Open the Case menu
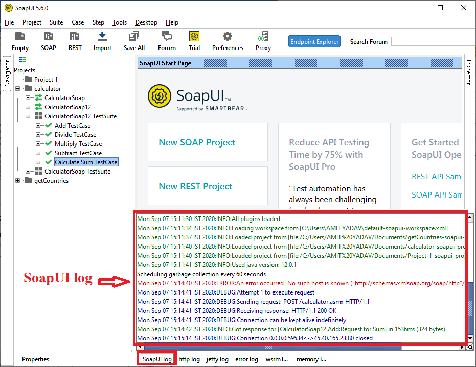This screenshot has height=367, width=476. pos(78,22)
